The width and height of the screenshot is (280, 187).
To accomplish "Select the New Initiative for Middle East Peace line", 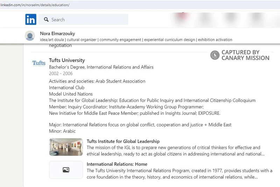I will click(135, 113).
